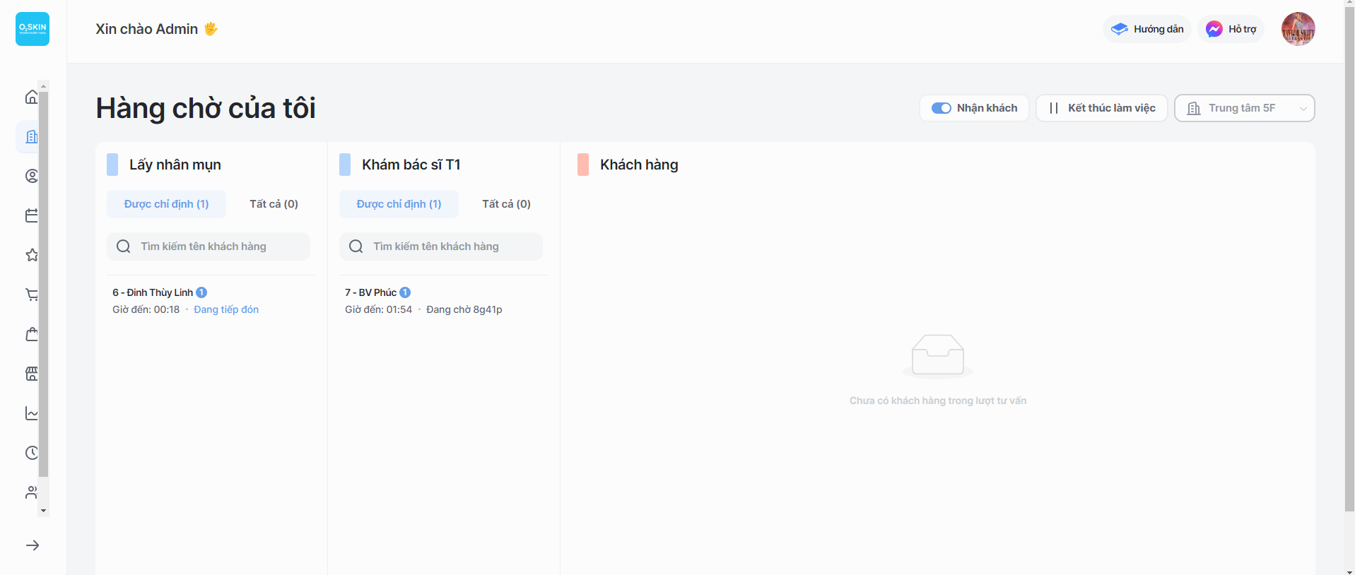1355x575 pixels.
Task: Open the Trung tâm 5F dropdown
Action: (x=1244, y=108)
